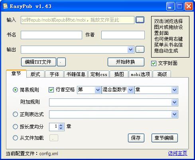Open the mobi选项 tab
Screen dimensions: 195x160
tap(140, 74)
